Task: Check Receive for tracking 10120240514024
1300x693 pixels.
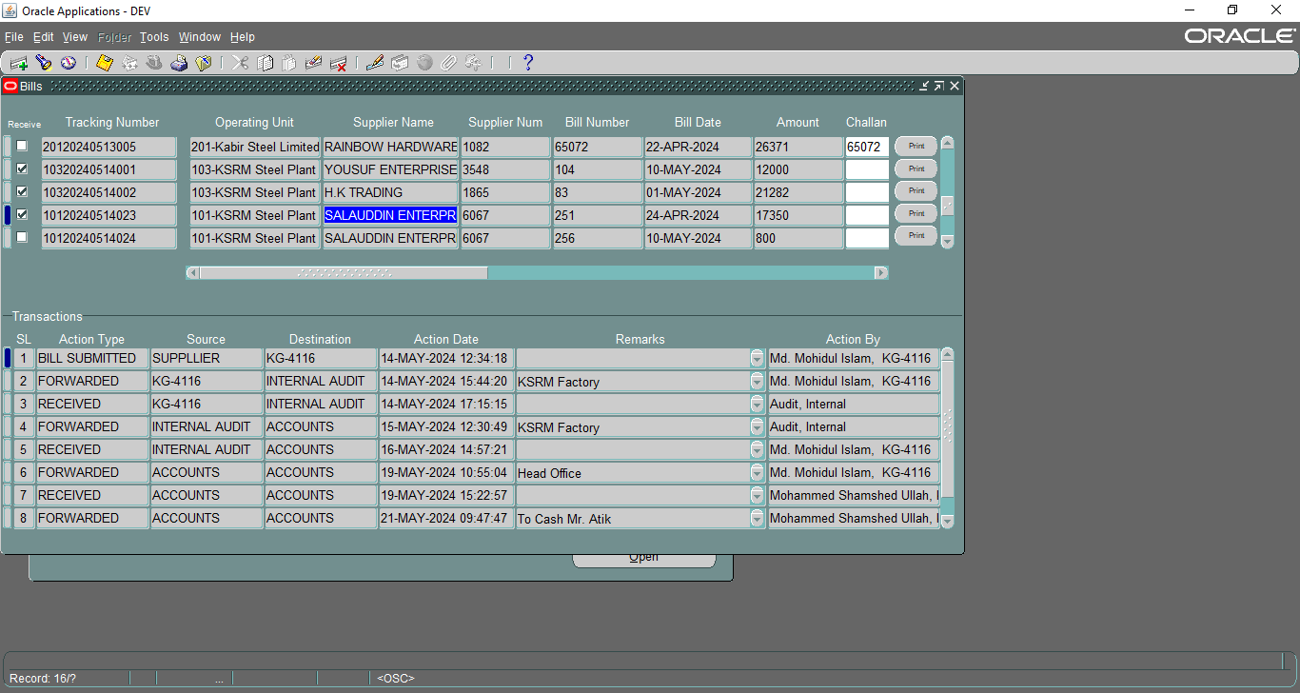Action: (x=22, y=238)
